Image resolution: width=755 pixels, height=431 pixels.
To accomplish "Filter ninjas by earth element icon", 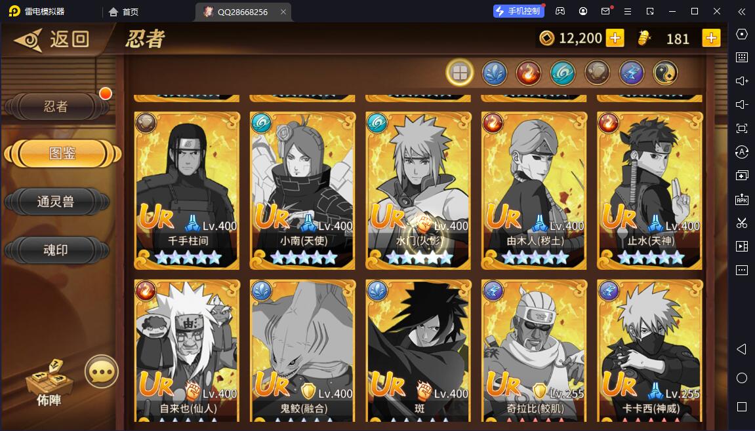I will (597, 73).
